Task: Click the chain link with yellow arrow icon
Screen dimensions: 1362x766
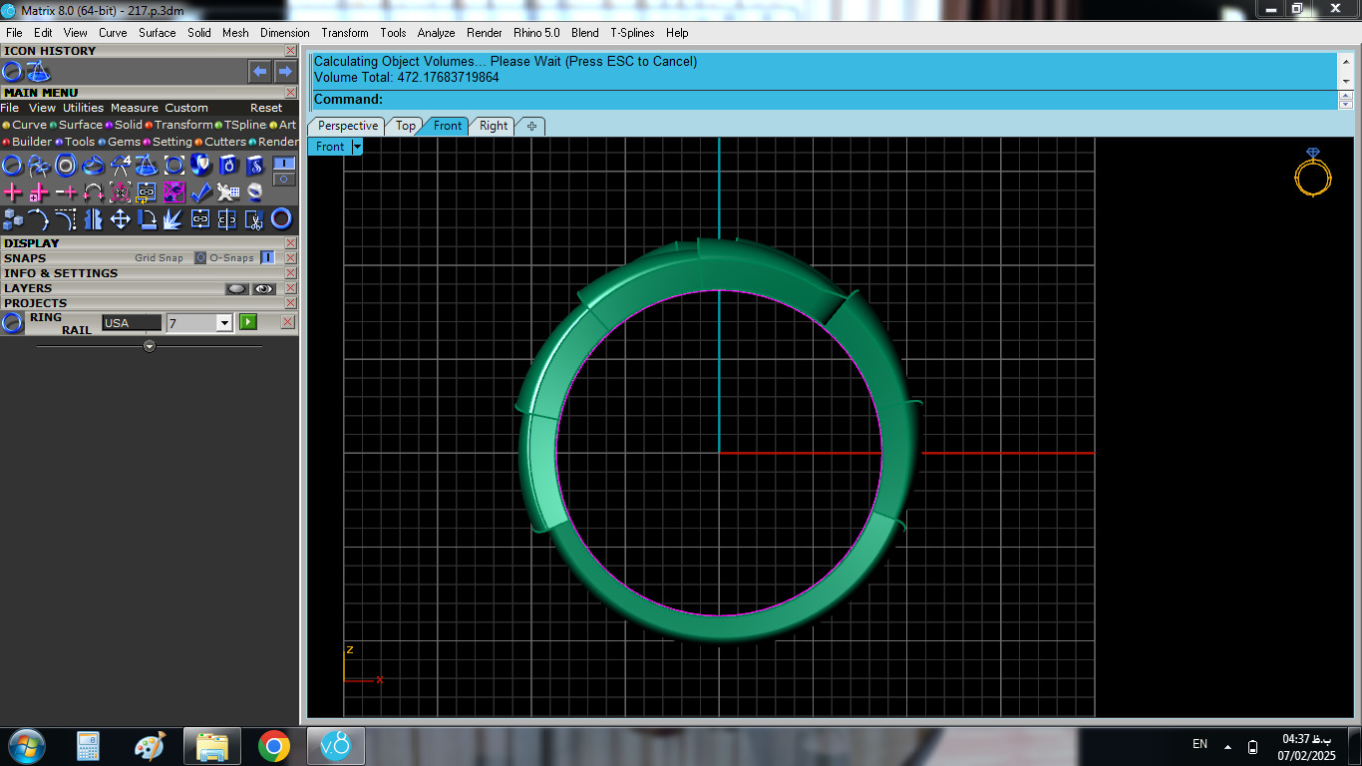Action: (147, 192)
